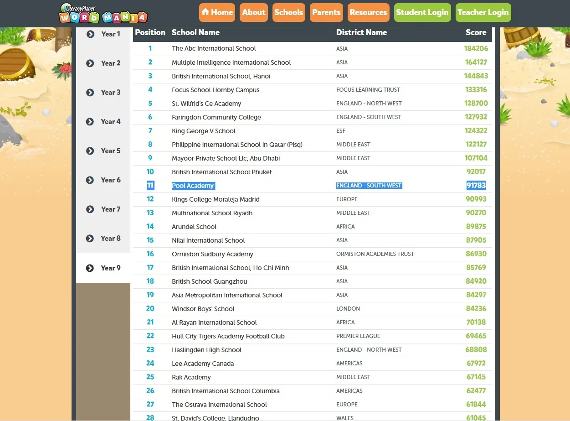Click the arrow icon beside Year 1
Screen dimensions: 570x421
pyautogui.click(x=90, y=34)
